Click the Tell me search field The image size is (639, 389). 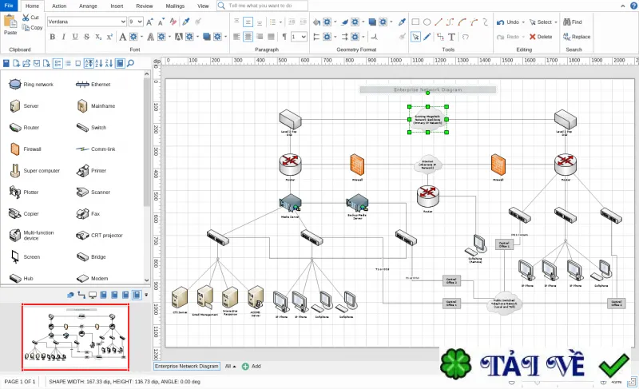(x=263, y=6)
